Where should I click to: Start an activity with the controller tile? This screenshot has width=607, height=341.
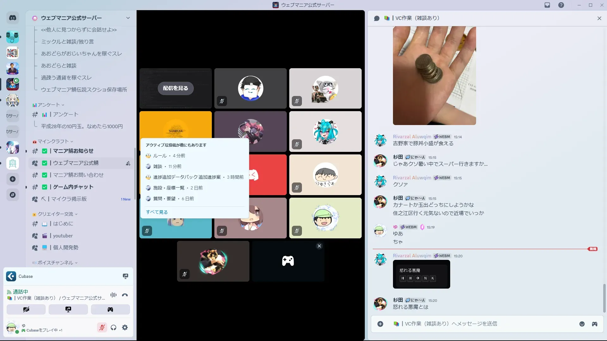click(x=288, y=261)
